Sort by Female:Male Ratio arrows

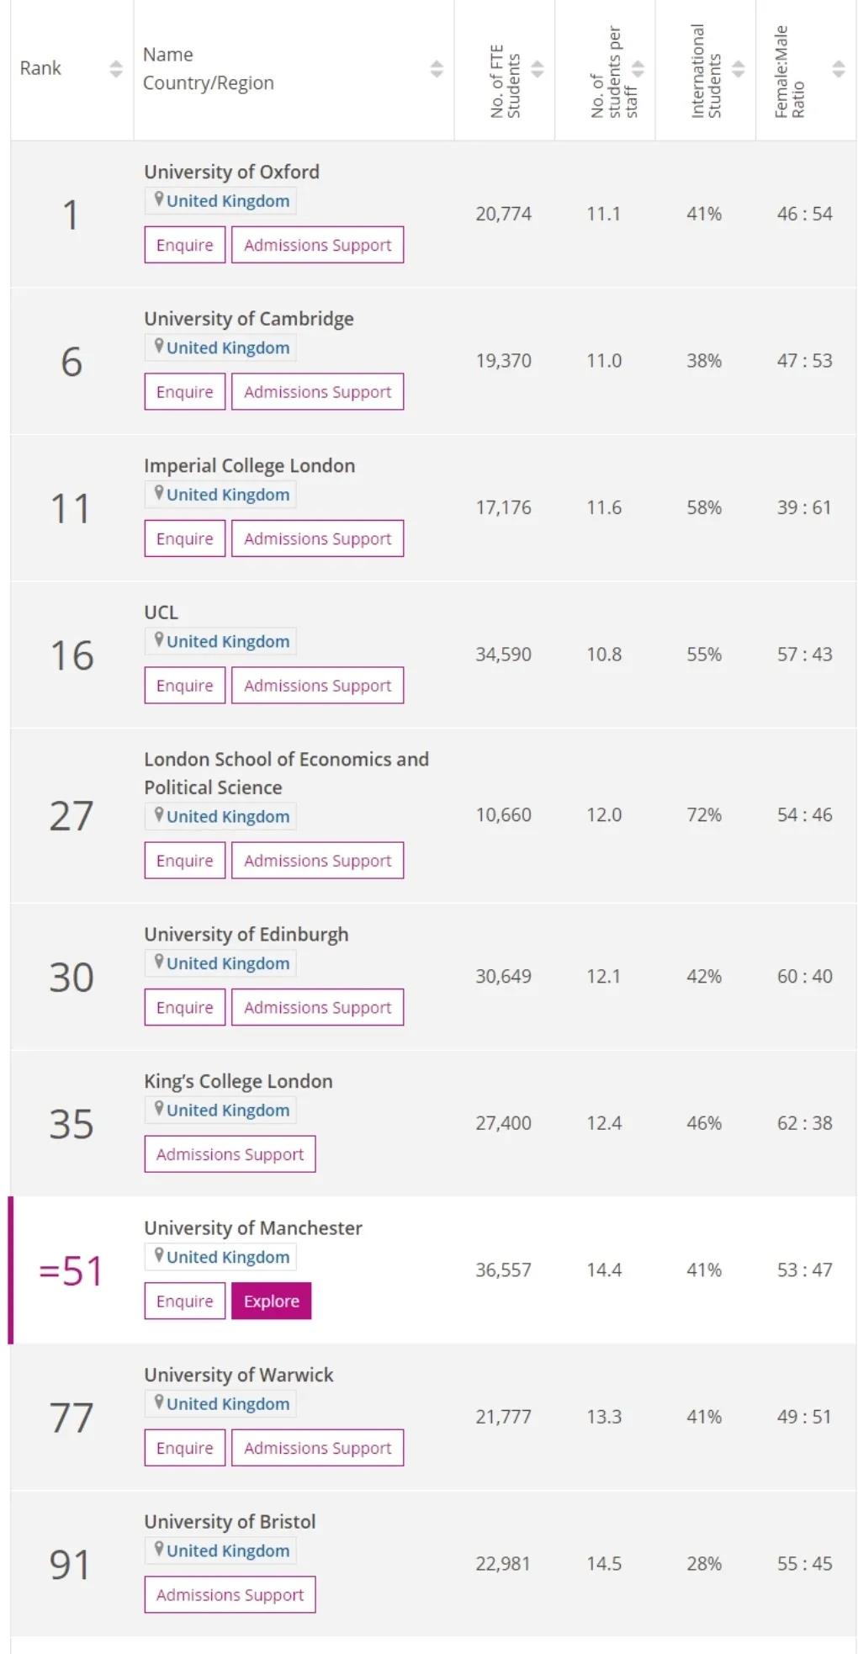tap(839, 69)
